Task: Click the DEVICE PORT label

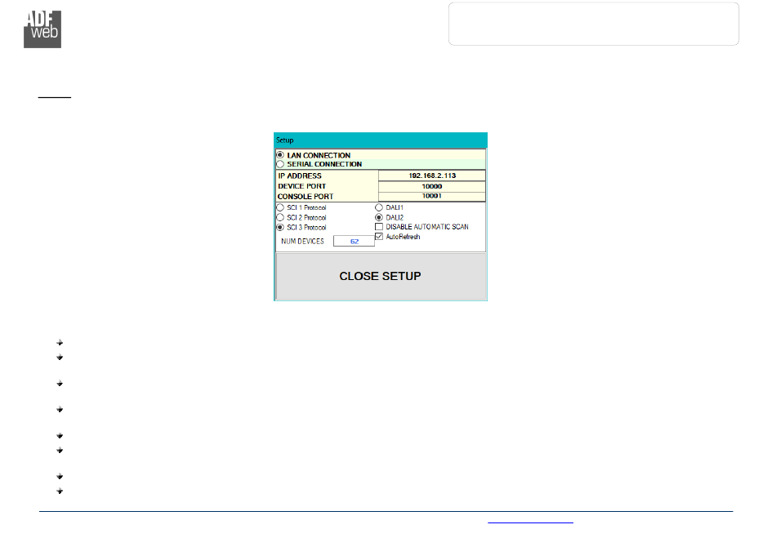Action: pos(302,186)
